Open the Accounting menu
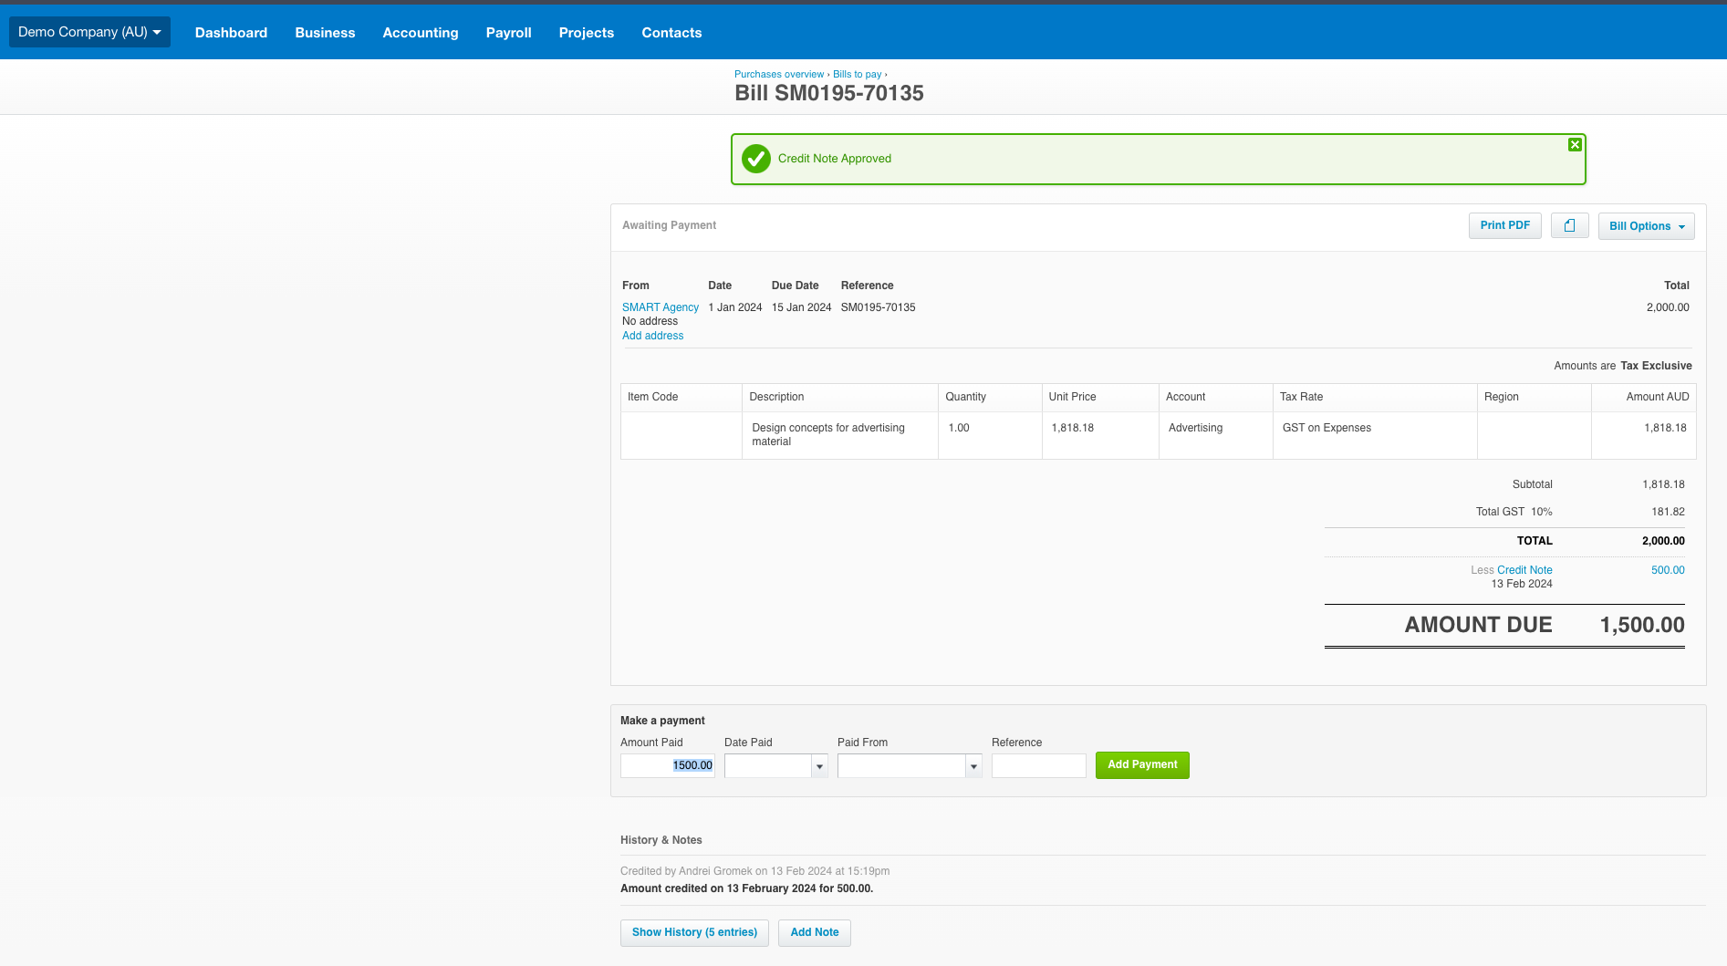Image resolution: width=1727 pixels, height=966 pixels. pyautogui.click(x=421, y=33)
